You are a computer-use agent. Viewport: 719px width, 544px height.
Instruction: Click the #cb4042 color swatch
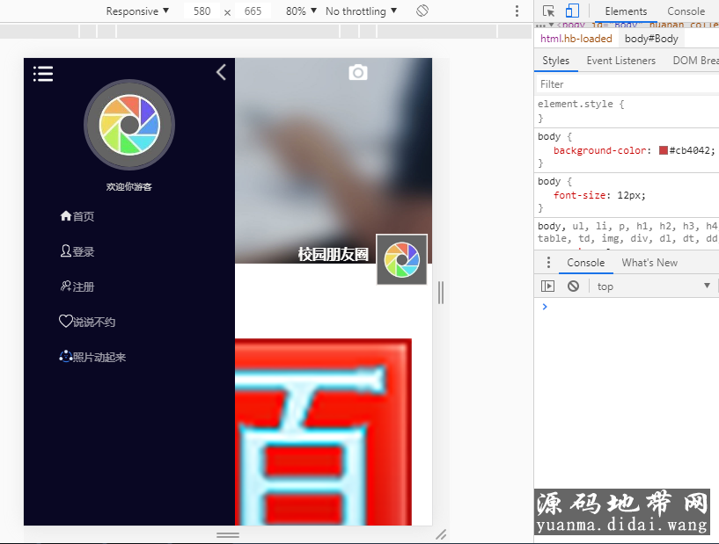pyautogui.click(x=663, y=150)
